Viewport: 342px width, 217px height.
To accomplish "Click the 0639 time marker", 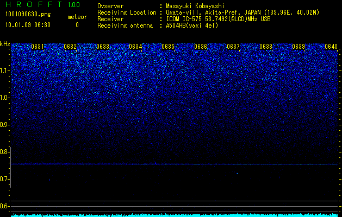I will [299, 47].
